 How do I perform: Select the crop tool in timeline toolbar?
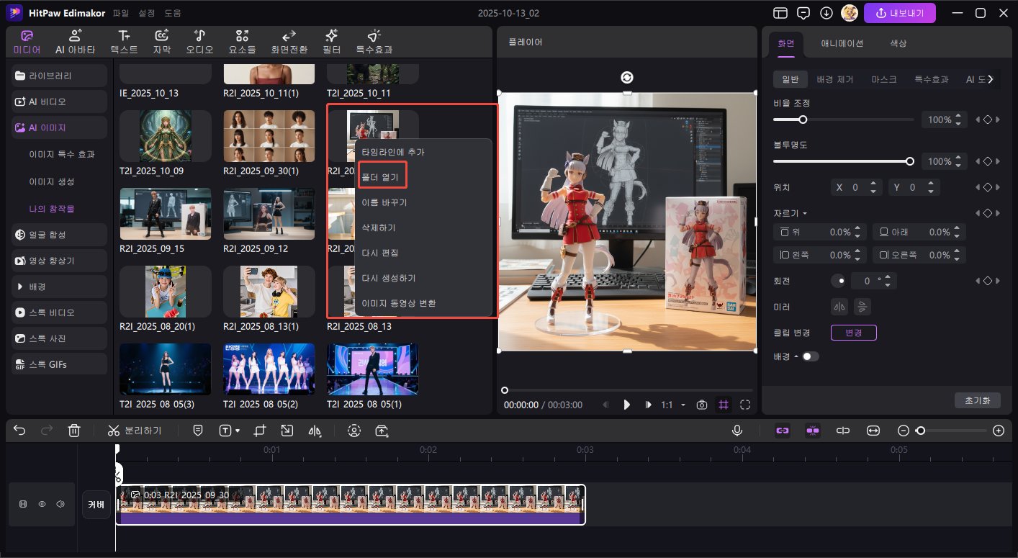coord(260,431)
